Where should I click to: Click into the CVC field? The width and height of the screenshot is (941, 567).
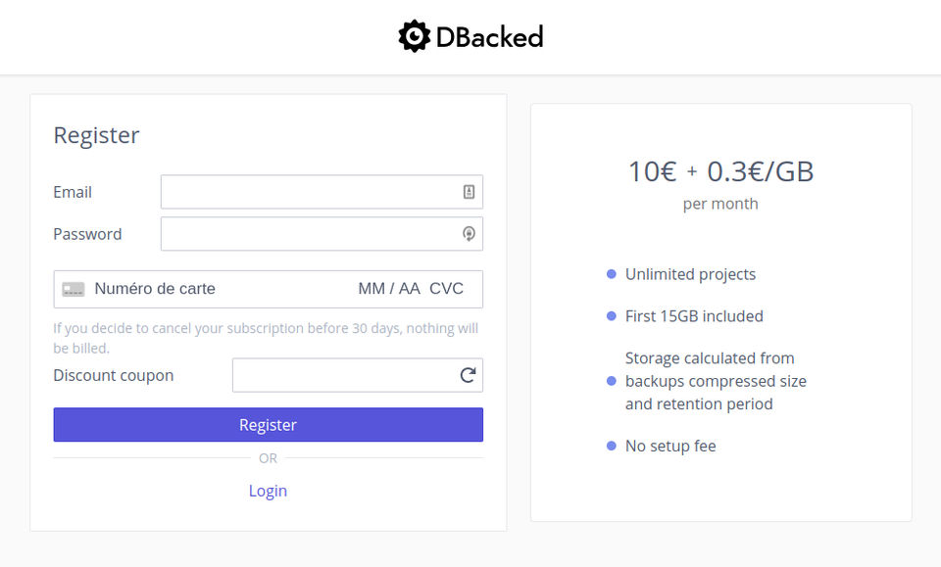click(446, 289)
